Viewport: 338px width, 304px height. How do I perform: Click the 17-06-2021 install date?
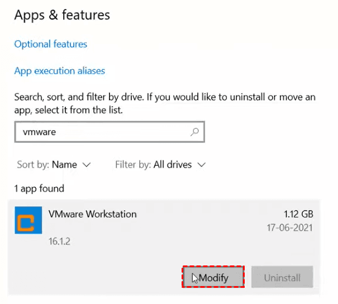[x=288, y=228]
